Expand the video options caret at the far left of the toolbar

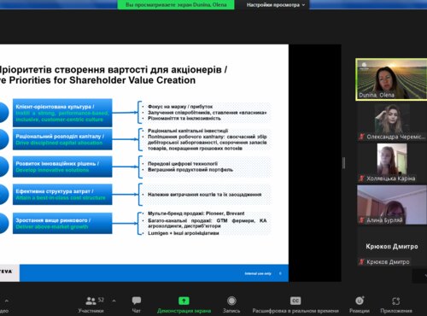(7, 301)
